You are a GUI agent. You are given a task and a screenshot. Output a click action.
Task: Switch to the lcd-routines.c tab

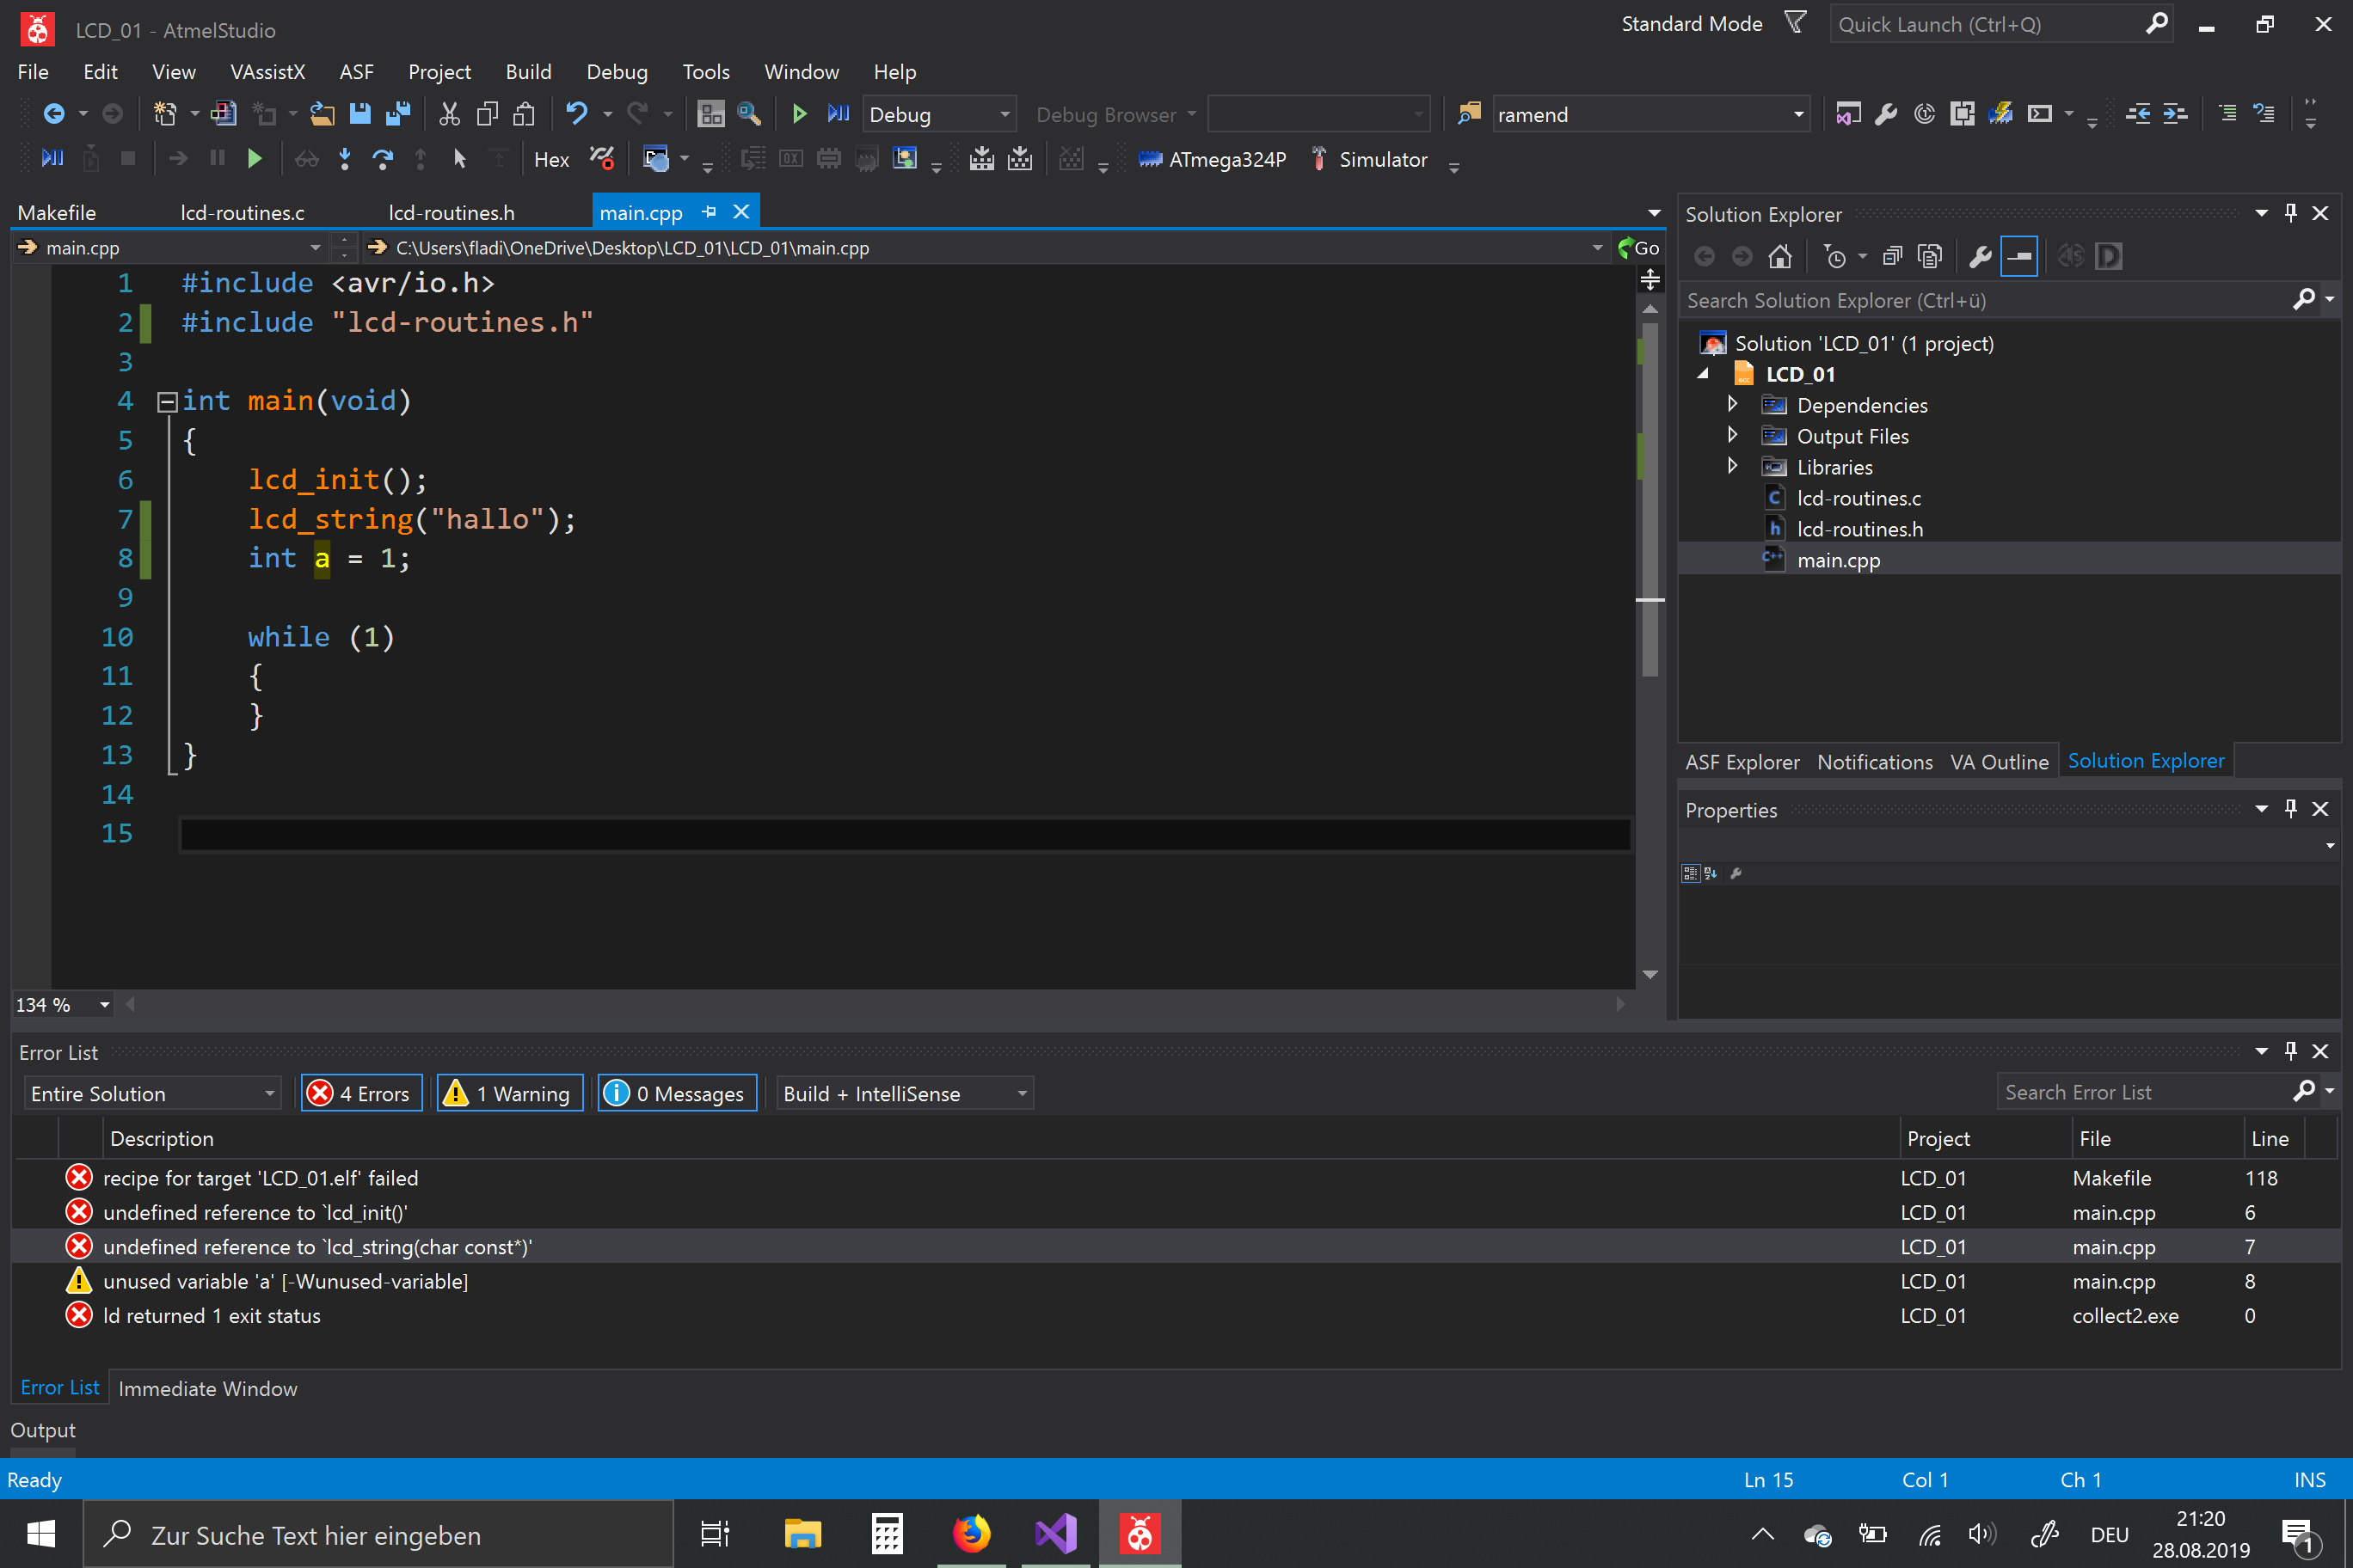pos(243,211)
